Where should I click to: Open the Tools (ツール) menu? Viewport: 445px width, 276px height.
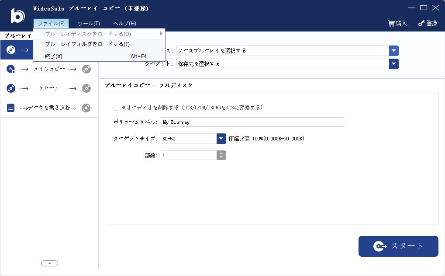click(x=89, y=24)
